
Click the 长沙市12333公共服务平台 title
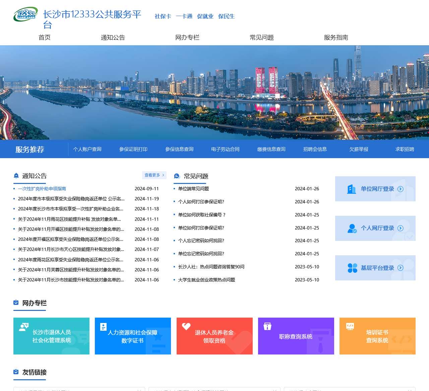(x=92, y=19)
